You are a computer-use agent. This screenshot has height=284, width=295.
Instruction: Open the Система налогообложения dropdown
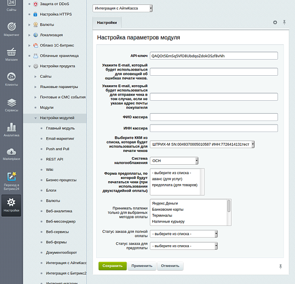(x=174, y=160)
